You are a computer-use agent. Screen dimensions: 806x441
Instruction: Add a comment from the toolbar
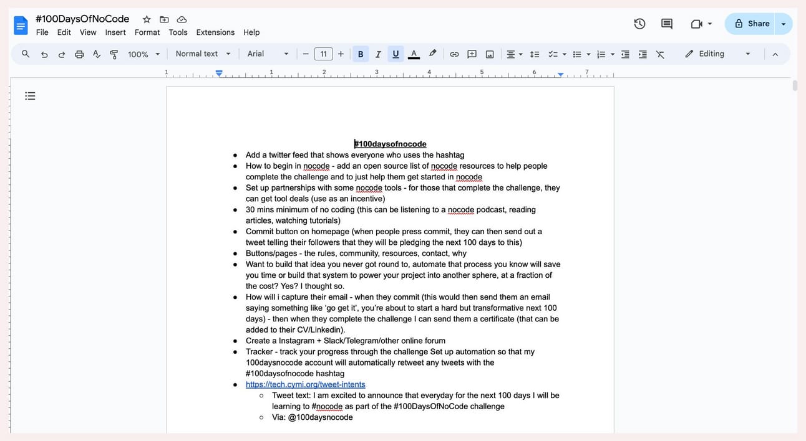(x=472, y=54)
